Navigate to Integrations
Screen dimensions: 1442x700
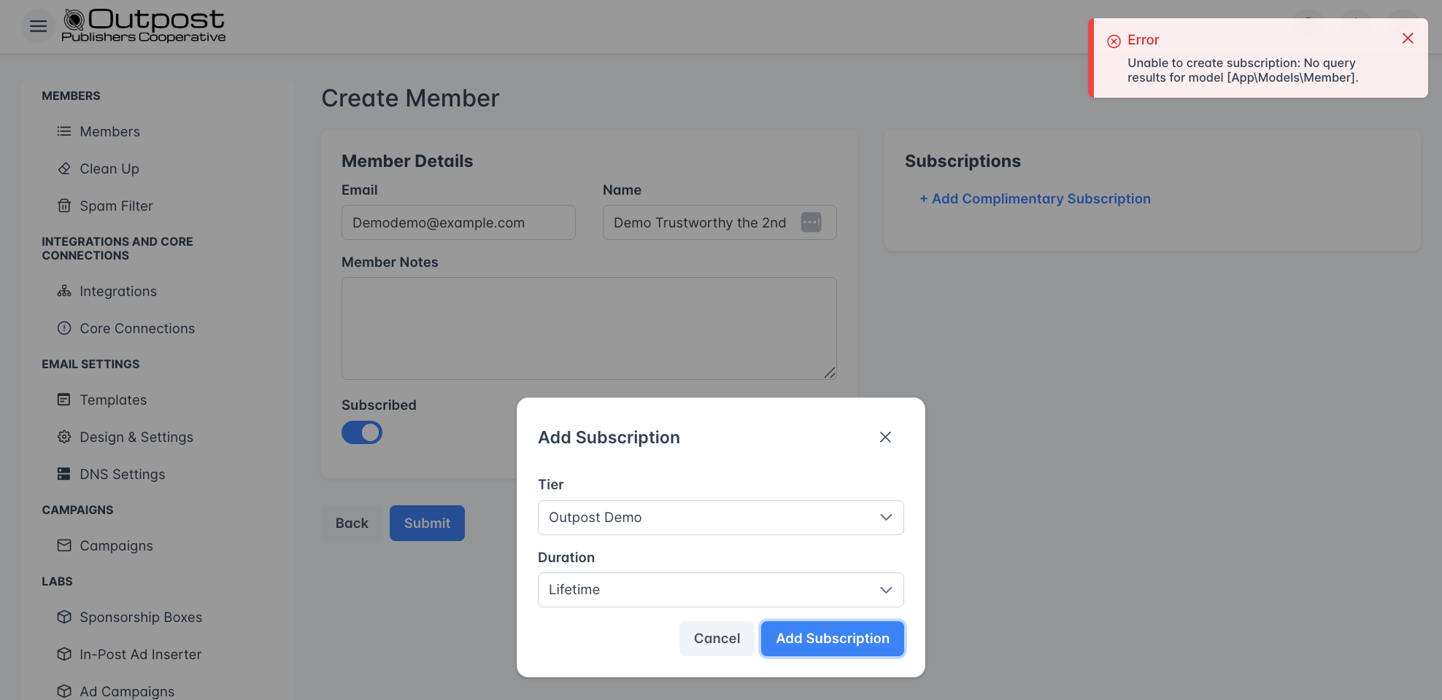pos(118,291)
